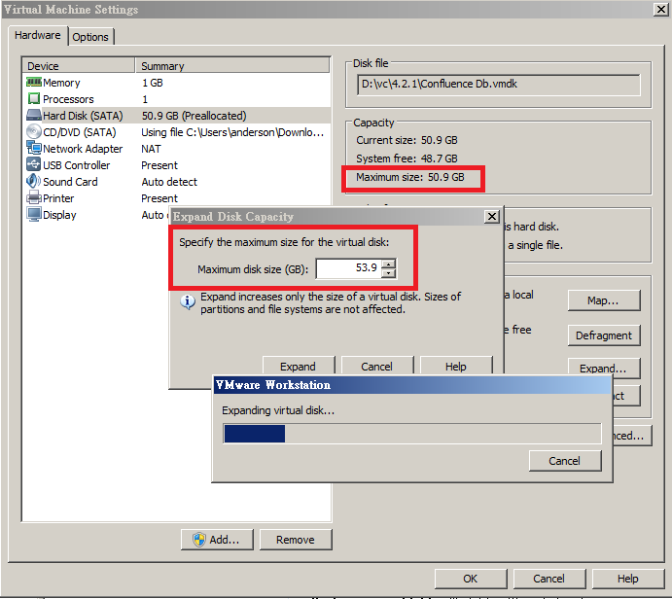The height and width of the screenshot is (599, 672).
Task: Click the Display monitor icon
Action: tap(34, 214)
